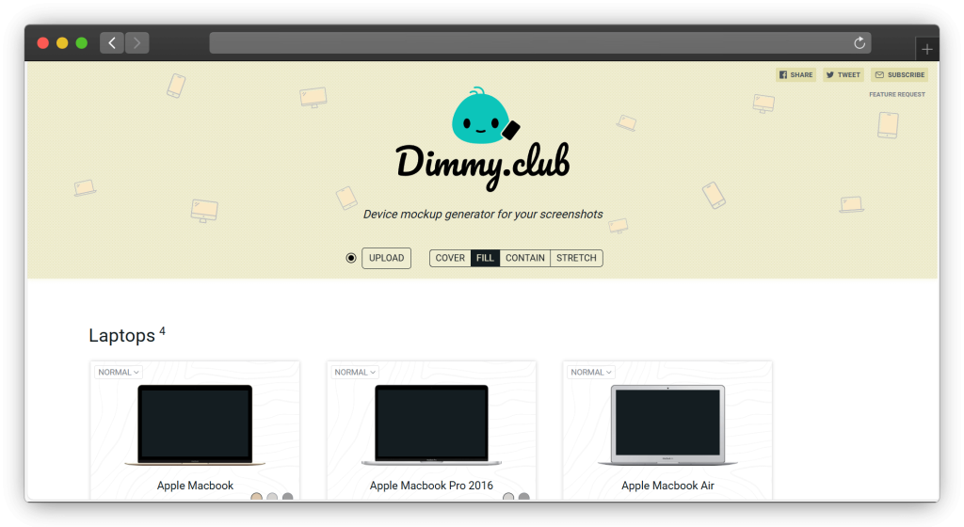The image size is (964, 527).
Task: Click the Subscribe envelope button
Action: [899, 75]
